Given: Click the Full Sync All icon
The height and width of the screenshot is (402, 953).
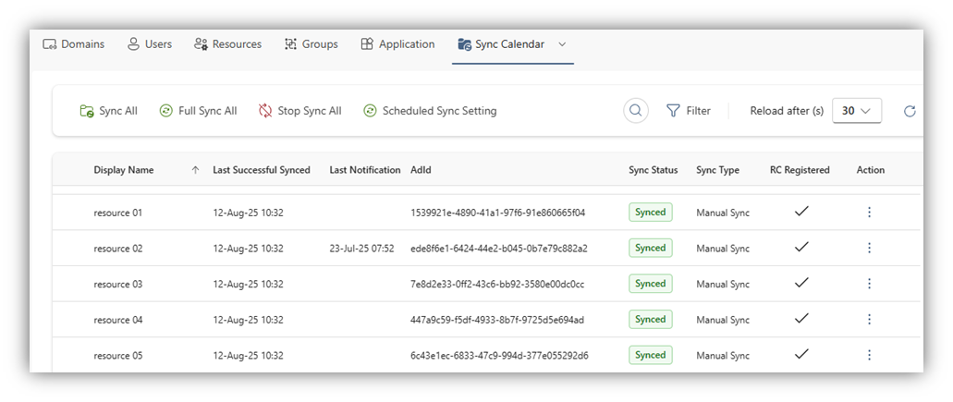Looking at the screenshot, I should [x=166, y=111].
